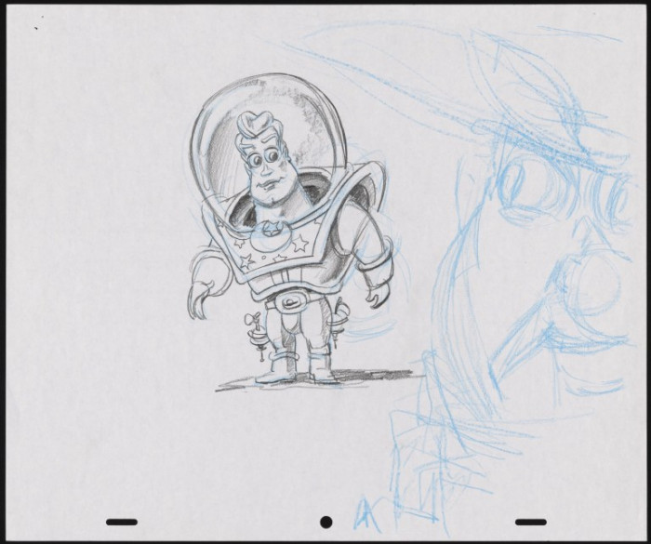The height and width of the screenshot is (544, 651).
Task: Click the right rectangular peg hole
Action: [530, 521]
